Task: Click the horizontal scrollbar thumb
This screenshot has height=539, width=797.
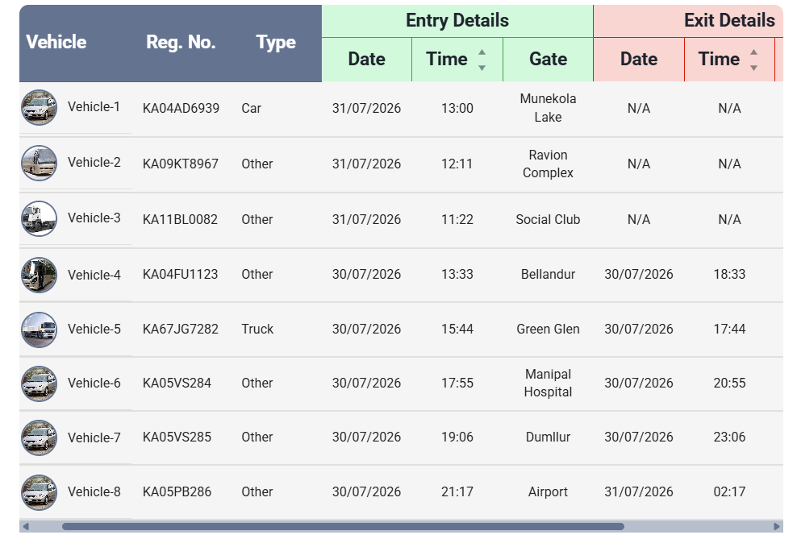Action: tap(343, 526)
